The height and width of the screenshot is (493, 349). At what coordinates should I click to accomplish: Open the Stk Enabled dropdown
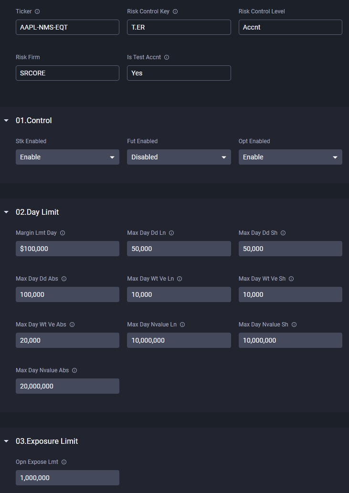coord(67,157)
